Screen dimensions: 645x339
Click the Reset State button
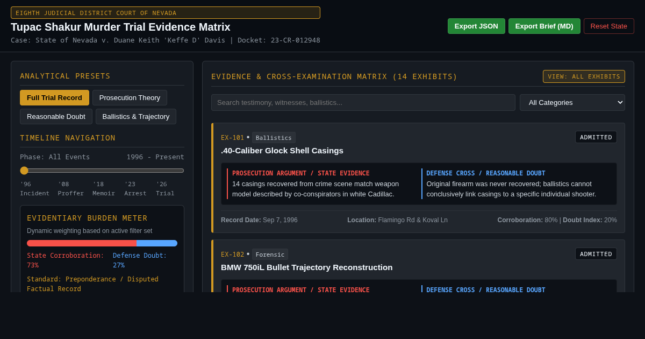click(x=609, y=26)
